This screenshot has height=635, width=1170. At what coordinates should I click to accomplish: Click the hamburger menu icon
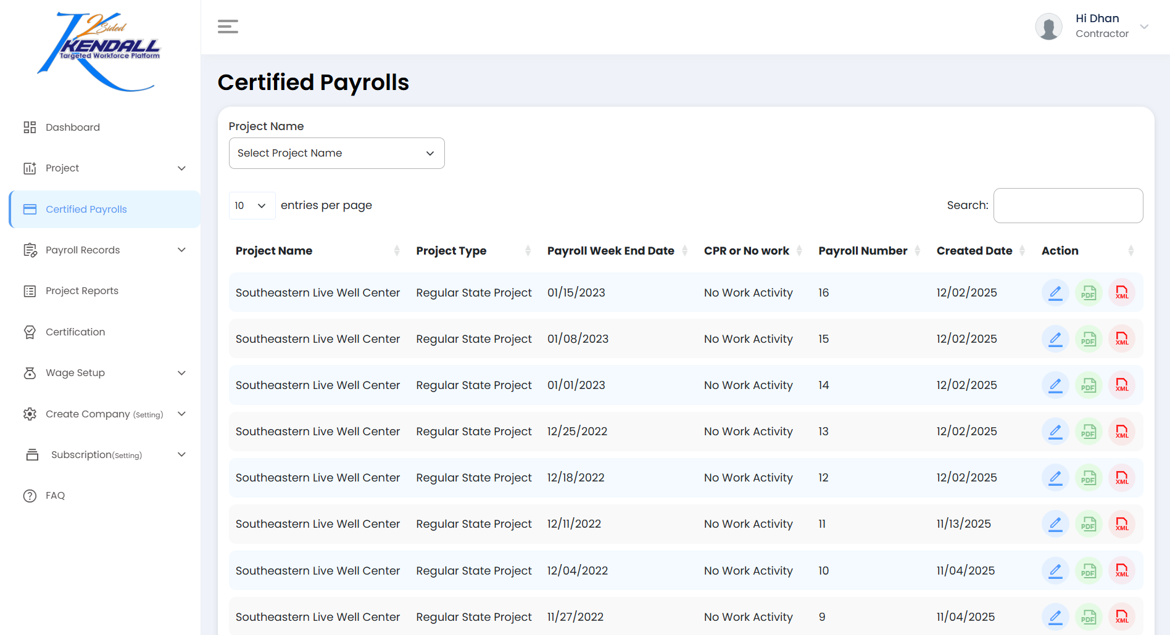[228, 27]
